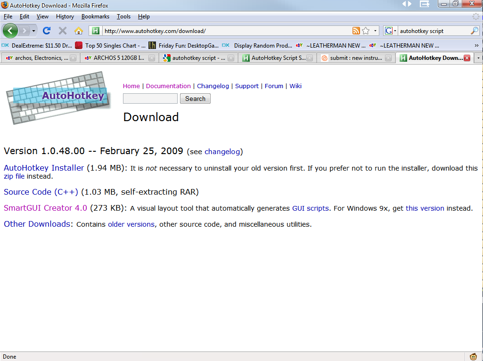Click the site search text box

click(x=150, y=98)
